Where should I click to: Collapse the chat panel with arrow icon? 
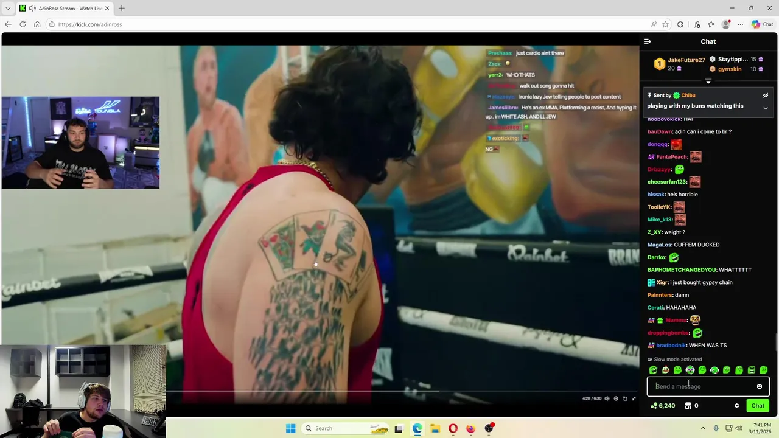point(647,41)
